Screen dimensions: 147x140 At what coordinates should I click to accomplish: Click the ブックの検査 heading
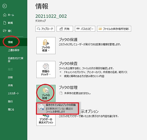68,64
